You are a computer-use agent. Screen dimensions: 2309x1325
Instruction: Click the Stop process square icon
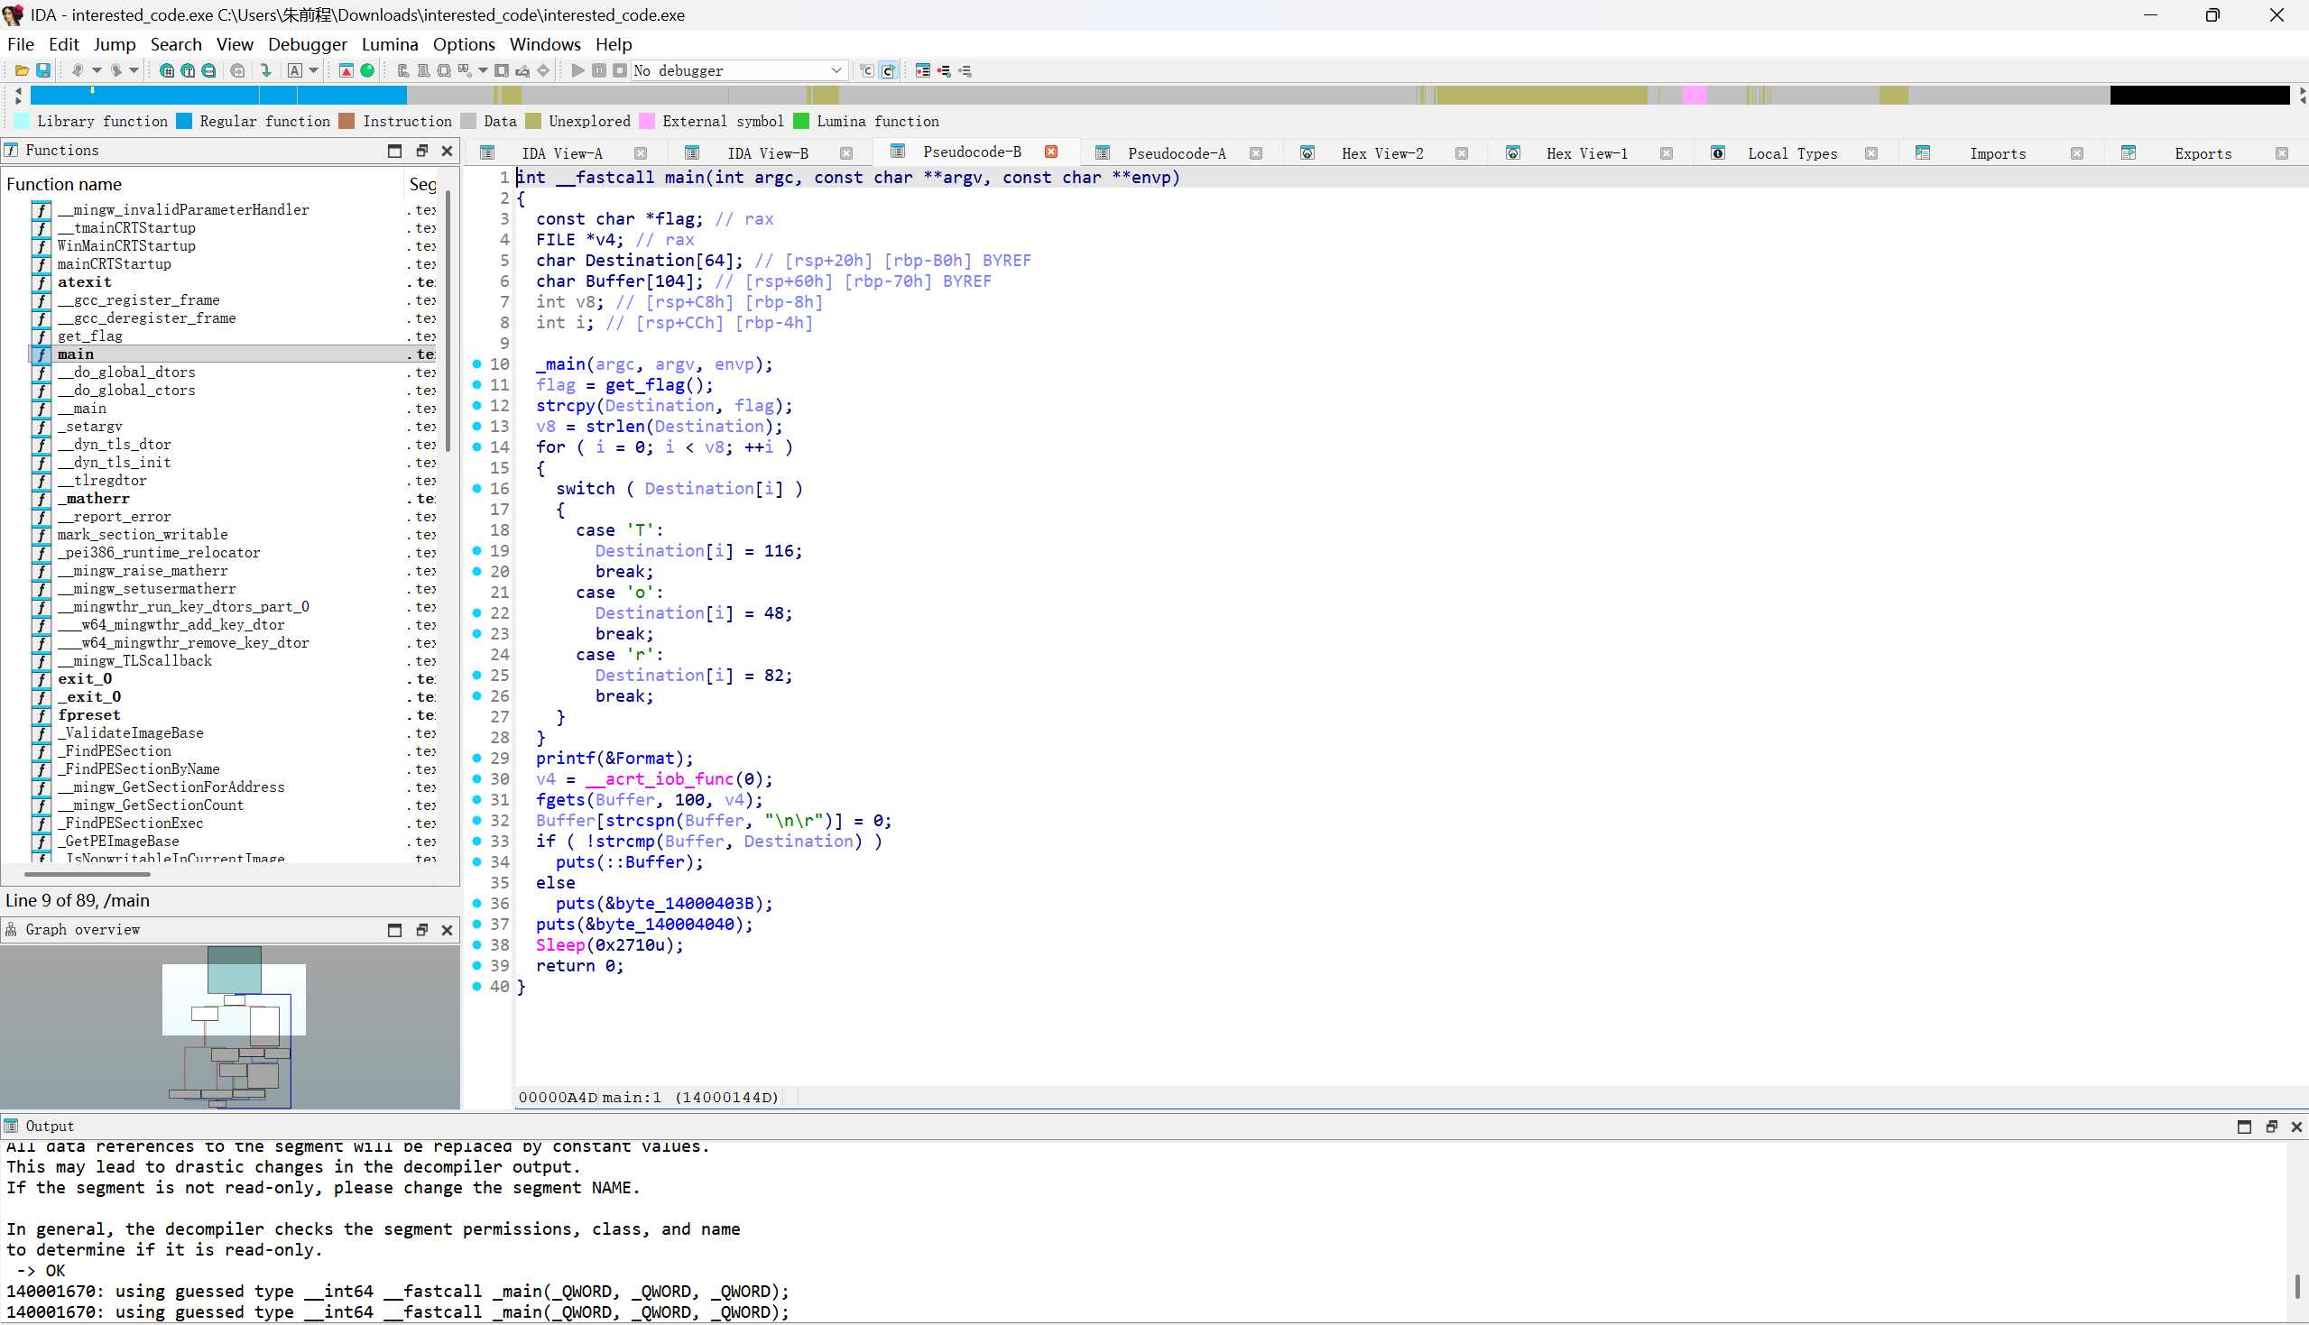pos(620,70)
